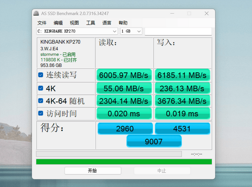The height and width of the screenshot is (187, 252).
Task: Open the 文件 menu
Action: [x=42, y=23]
